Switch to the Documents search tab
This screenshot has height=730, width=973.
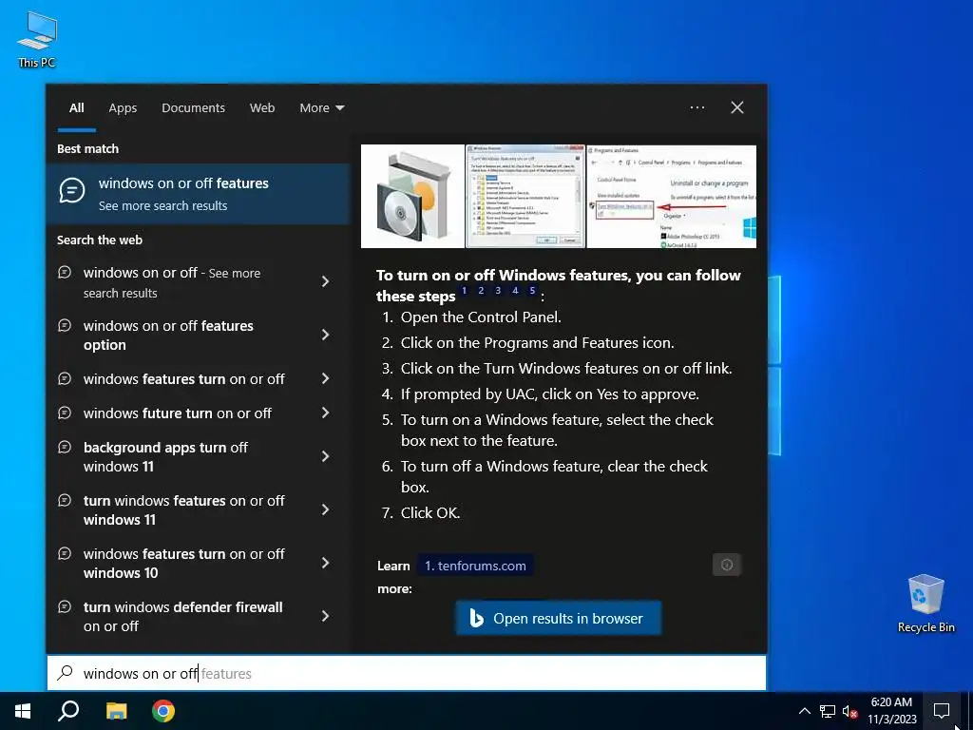point(193,108)
